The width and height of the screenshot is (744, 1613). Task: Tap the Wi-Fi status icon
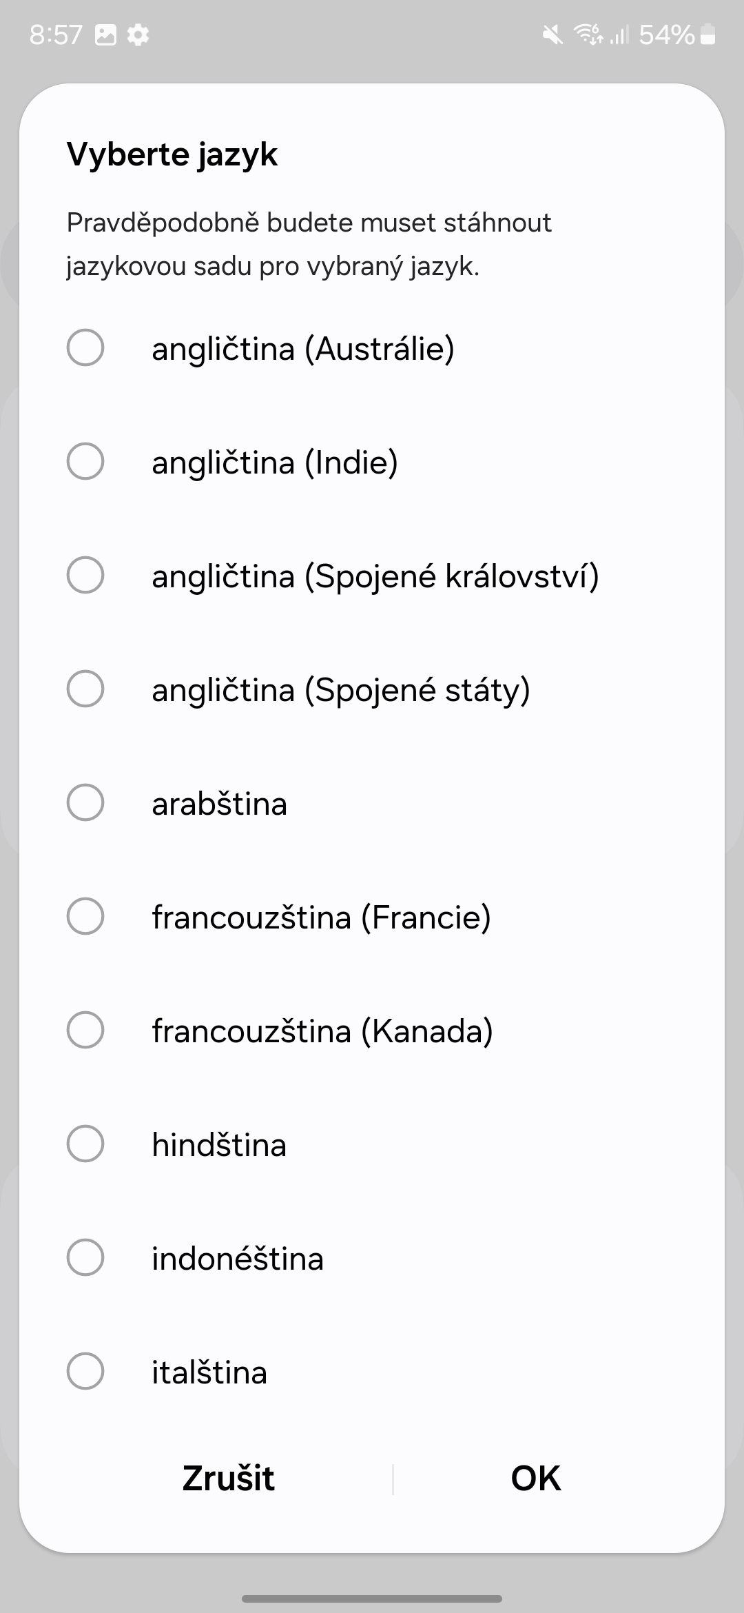[588, 34]
